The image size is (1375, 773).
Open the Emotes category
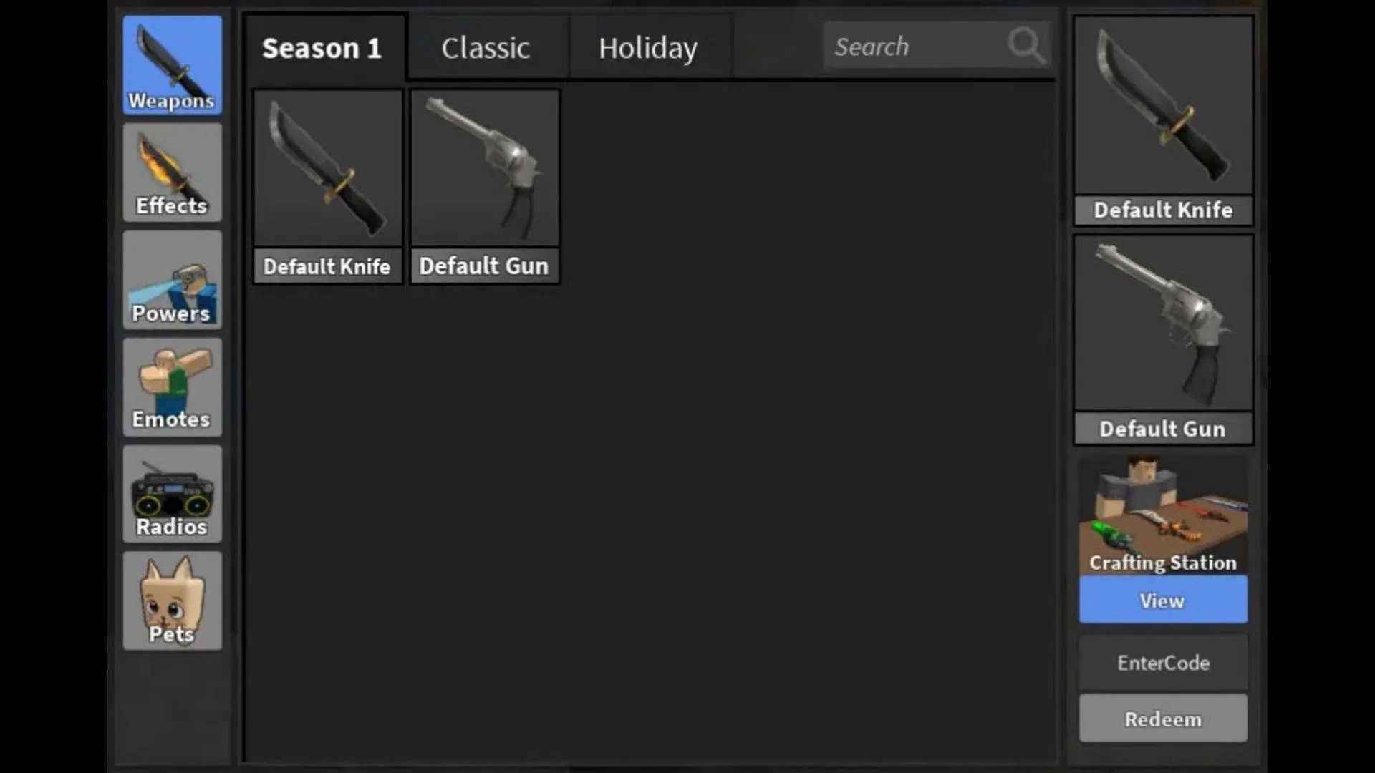[172, 387]
